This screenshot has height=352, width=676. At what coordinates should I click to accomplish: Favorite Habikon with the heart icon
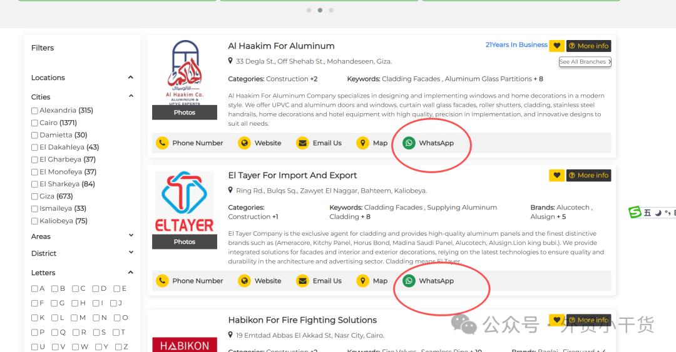point(556,319)
